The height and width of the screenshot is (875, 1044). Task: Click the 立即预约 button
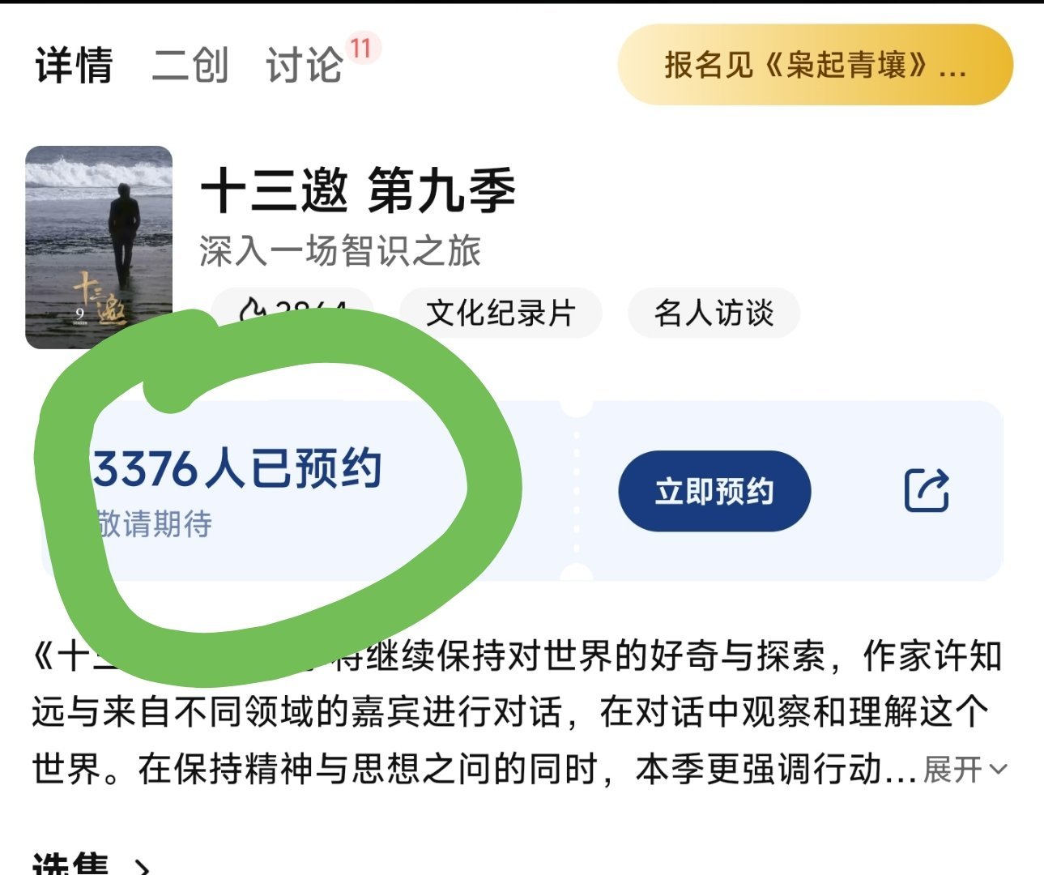tap(714, 491)
